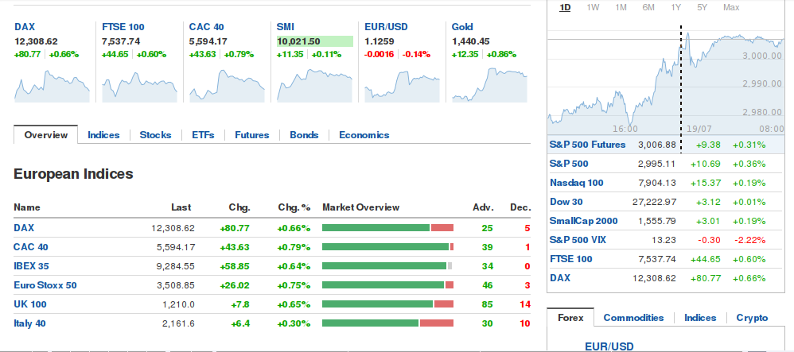Switch to the Commodities tab

click(x=633, y=318)
